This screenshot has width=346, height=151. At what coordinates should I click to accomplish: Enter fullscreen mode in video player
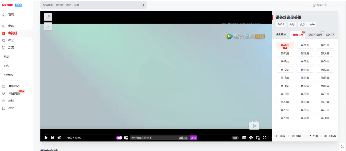click(264, 138)
